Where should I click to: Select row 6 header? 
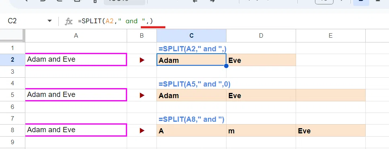12,107
